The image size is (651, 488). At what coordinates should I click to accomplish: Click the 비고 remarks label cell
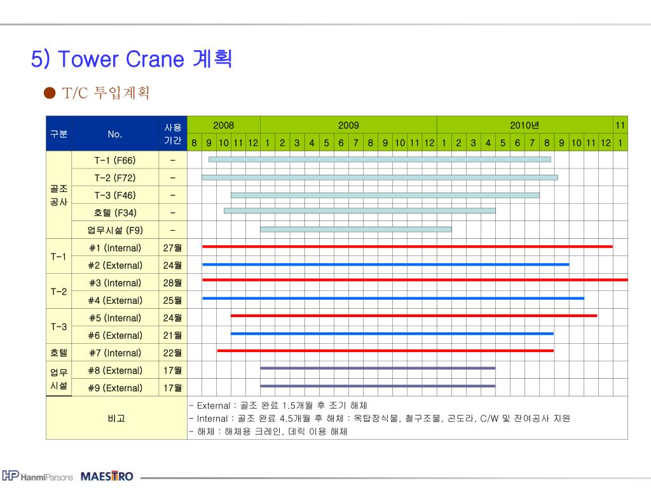(117, 418)
